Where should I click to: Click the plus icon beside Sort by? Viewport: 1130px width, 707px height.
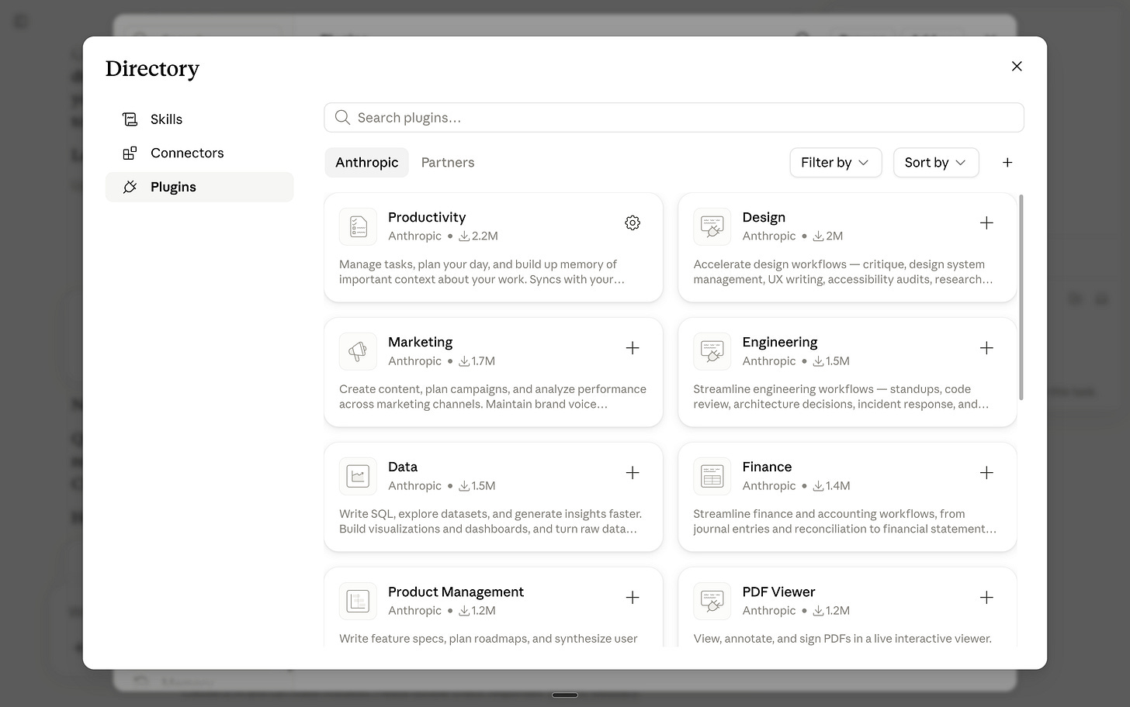click(x=1007, y=163)
